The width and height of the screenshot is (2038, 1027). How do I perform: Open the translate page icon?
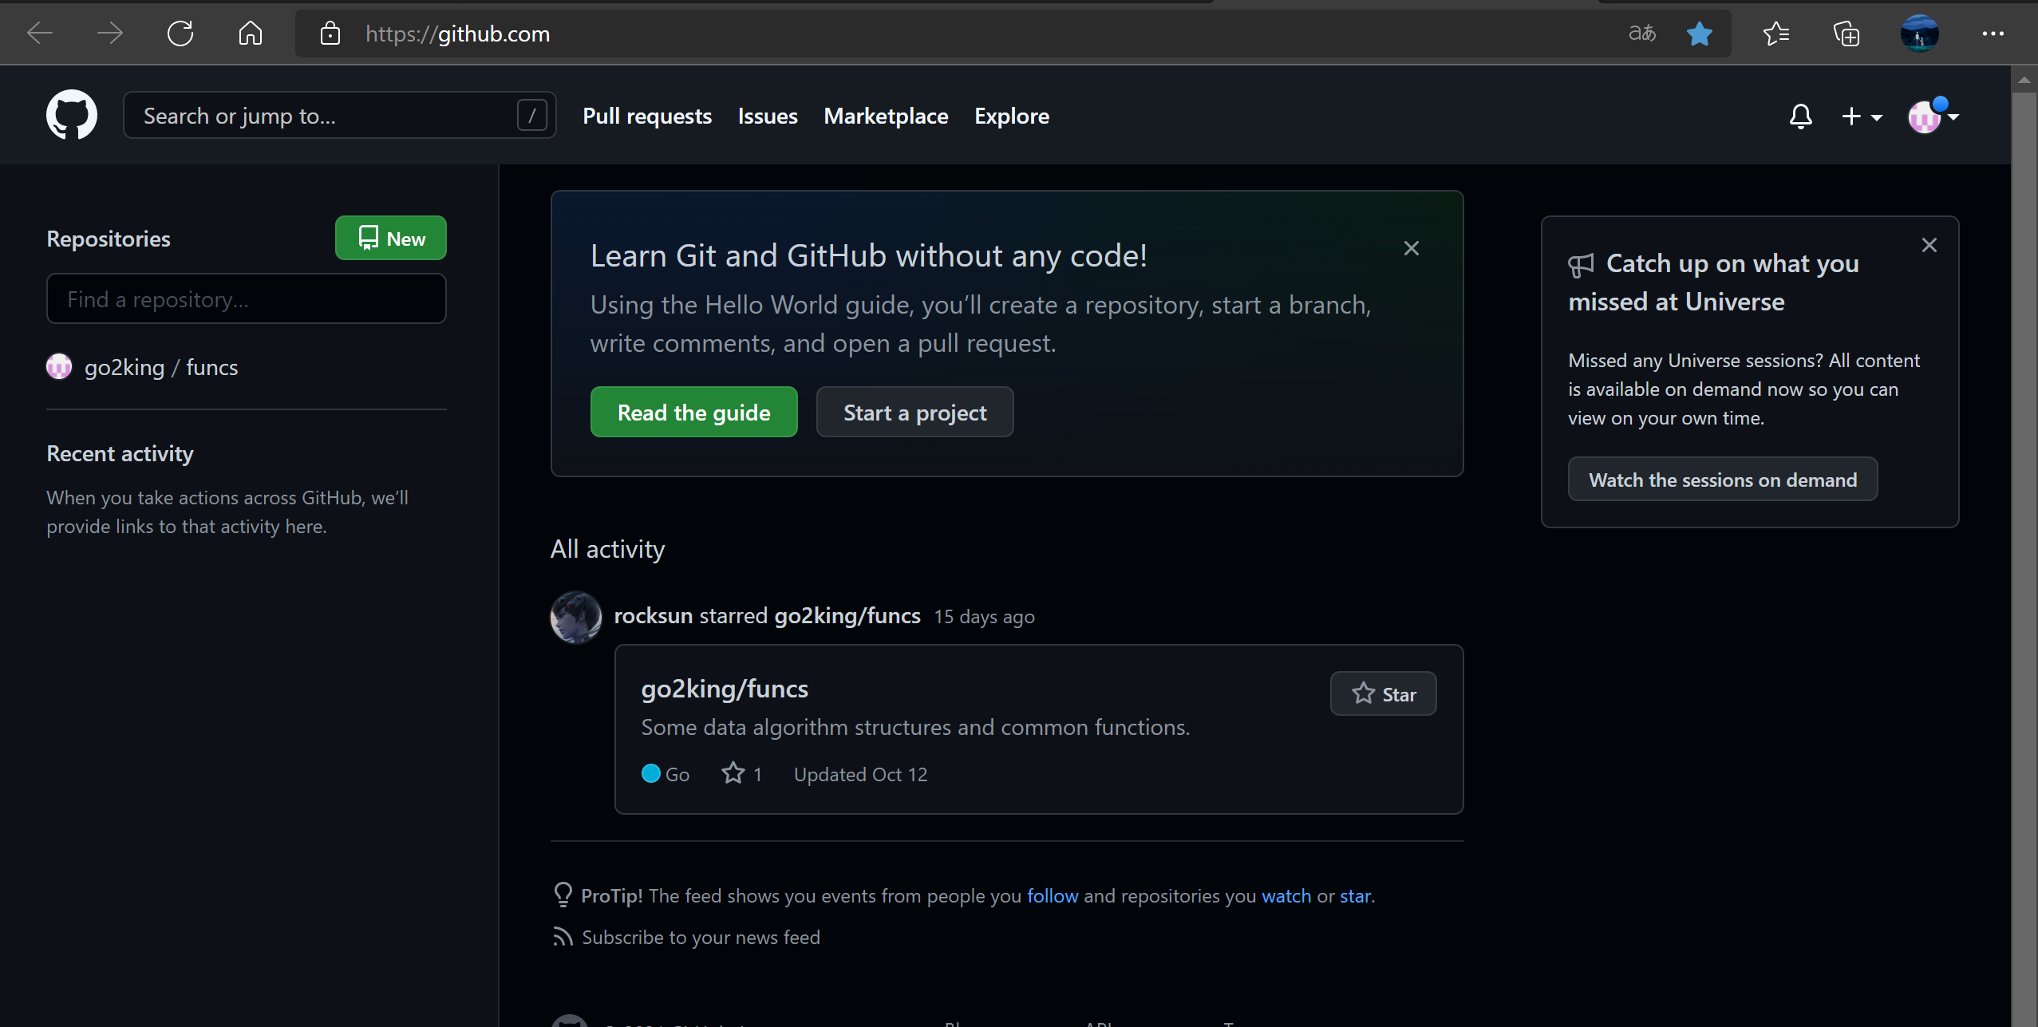pyautogui.click(x=1642, y=34)
